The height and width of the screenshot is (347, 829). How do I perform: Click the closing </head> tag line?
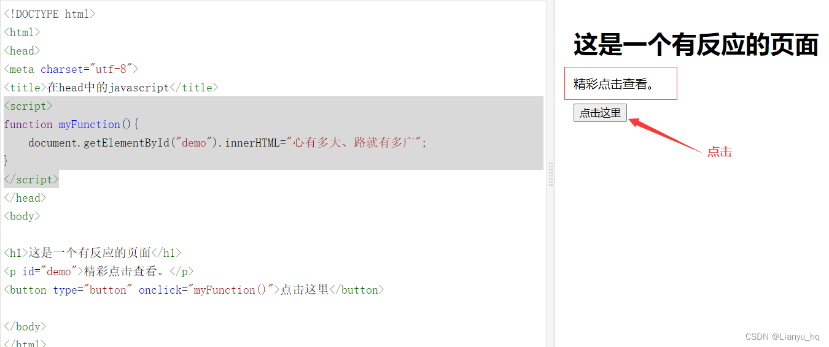click(x=25, y=198)
